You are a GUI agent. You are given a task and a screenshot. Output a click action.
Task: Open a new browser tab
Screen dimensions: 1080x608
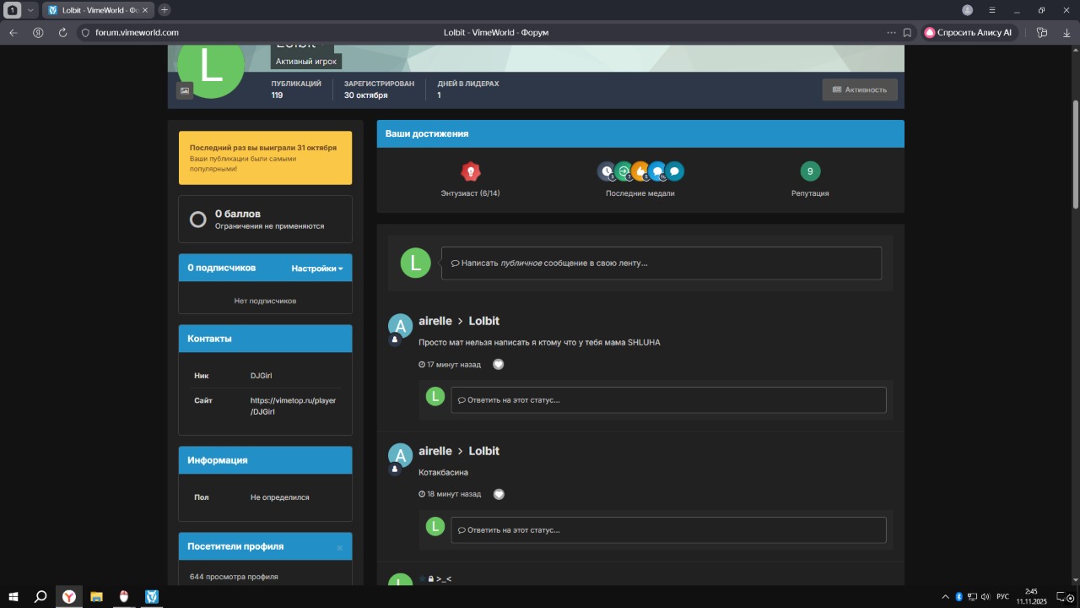[165, 10]
